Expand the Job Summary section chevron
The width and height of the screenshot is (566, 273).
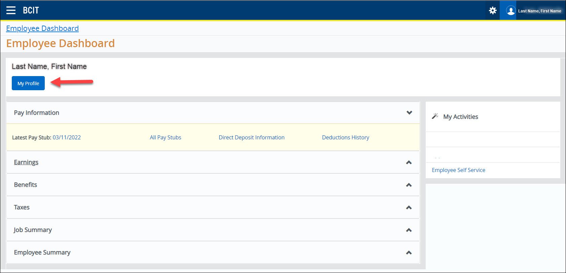coord(409,230)
